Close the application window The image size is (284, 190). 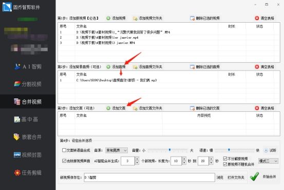[x=278, y=5]
